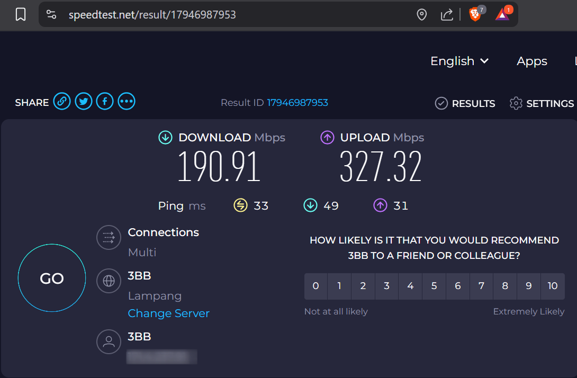
Task: Click the Multi connections label
Action: pyautogui.click(x=142, y=253)
